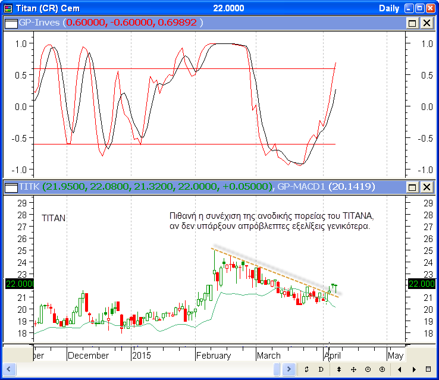Zoom in using the plus magnifier icon
Image resolution: width=439 pixels, height=380 pixels.
pyautogui.click(x=382, y=369)
